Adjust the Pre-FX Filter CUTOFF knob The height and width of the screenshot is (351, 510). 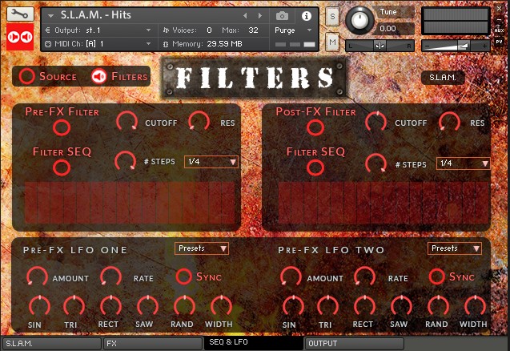point(126,121)
